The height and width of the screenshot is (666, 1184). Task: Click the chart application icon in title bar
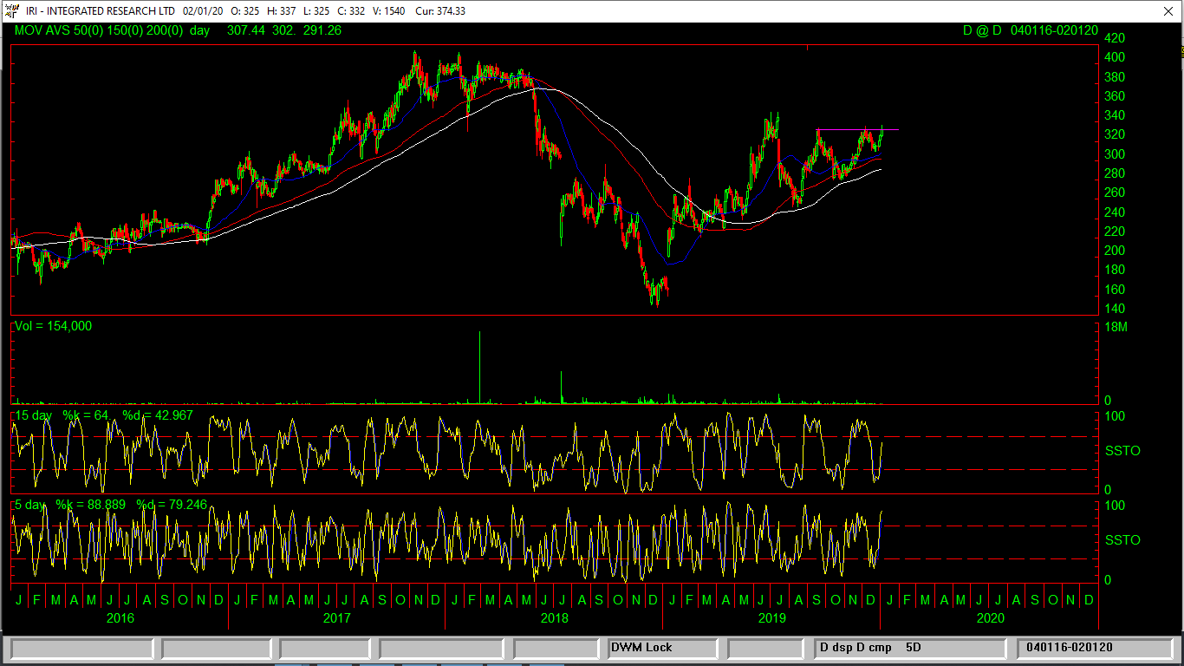[x=11, y=11]
